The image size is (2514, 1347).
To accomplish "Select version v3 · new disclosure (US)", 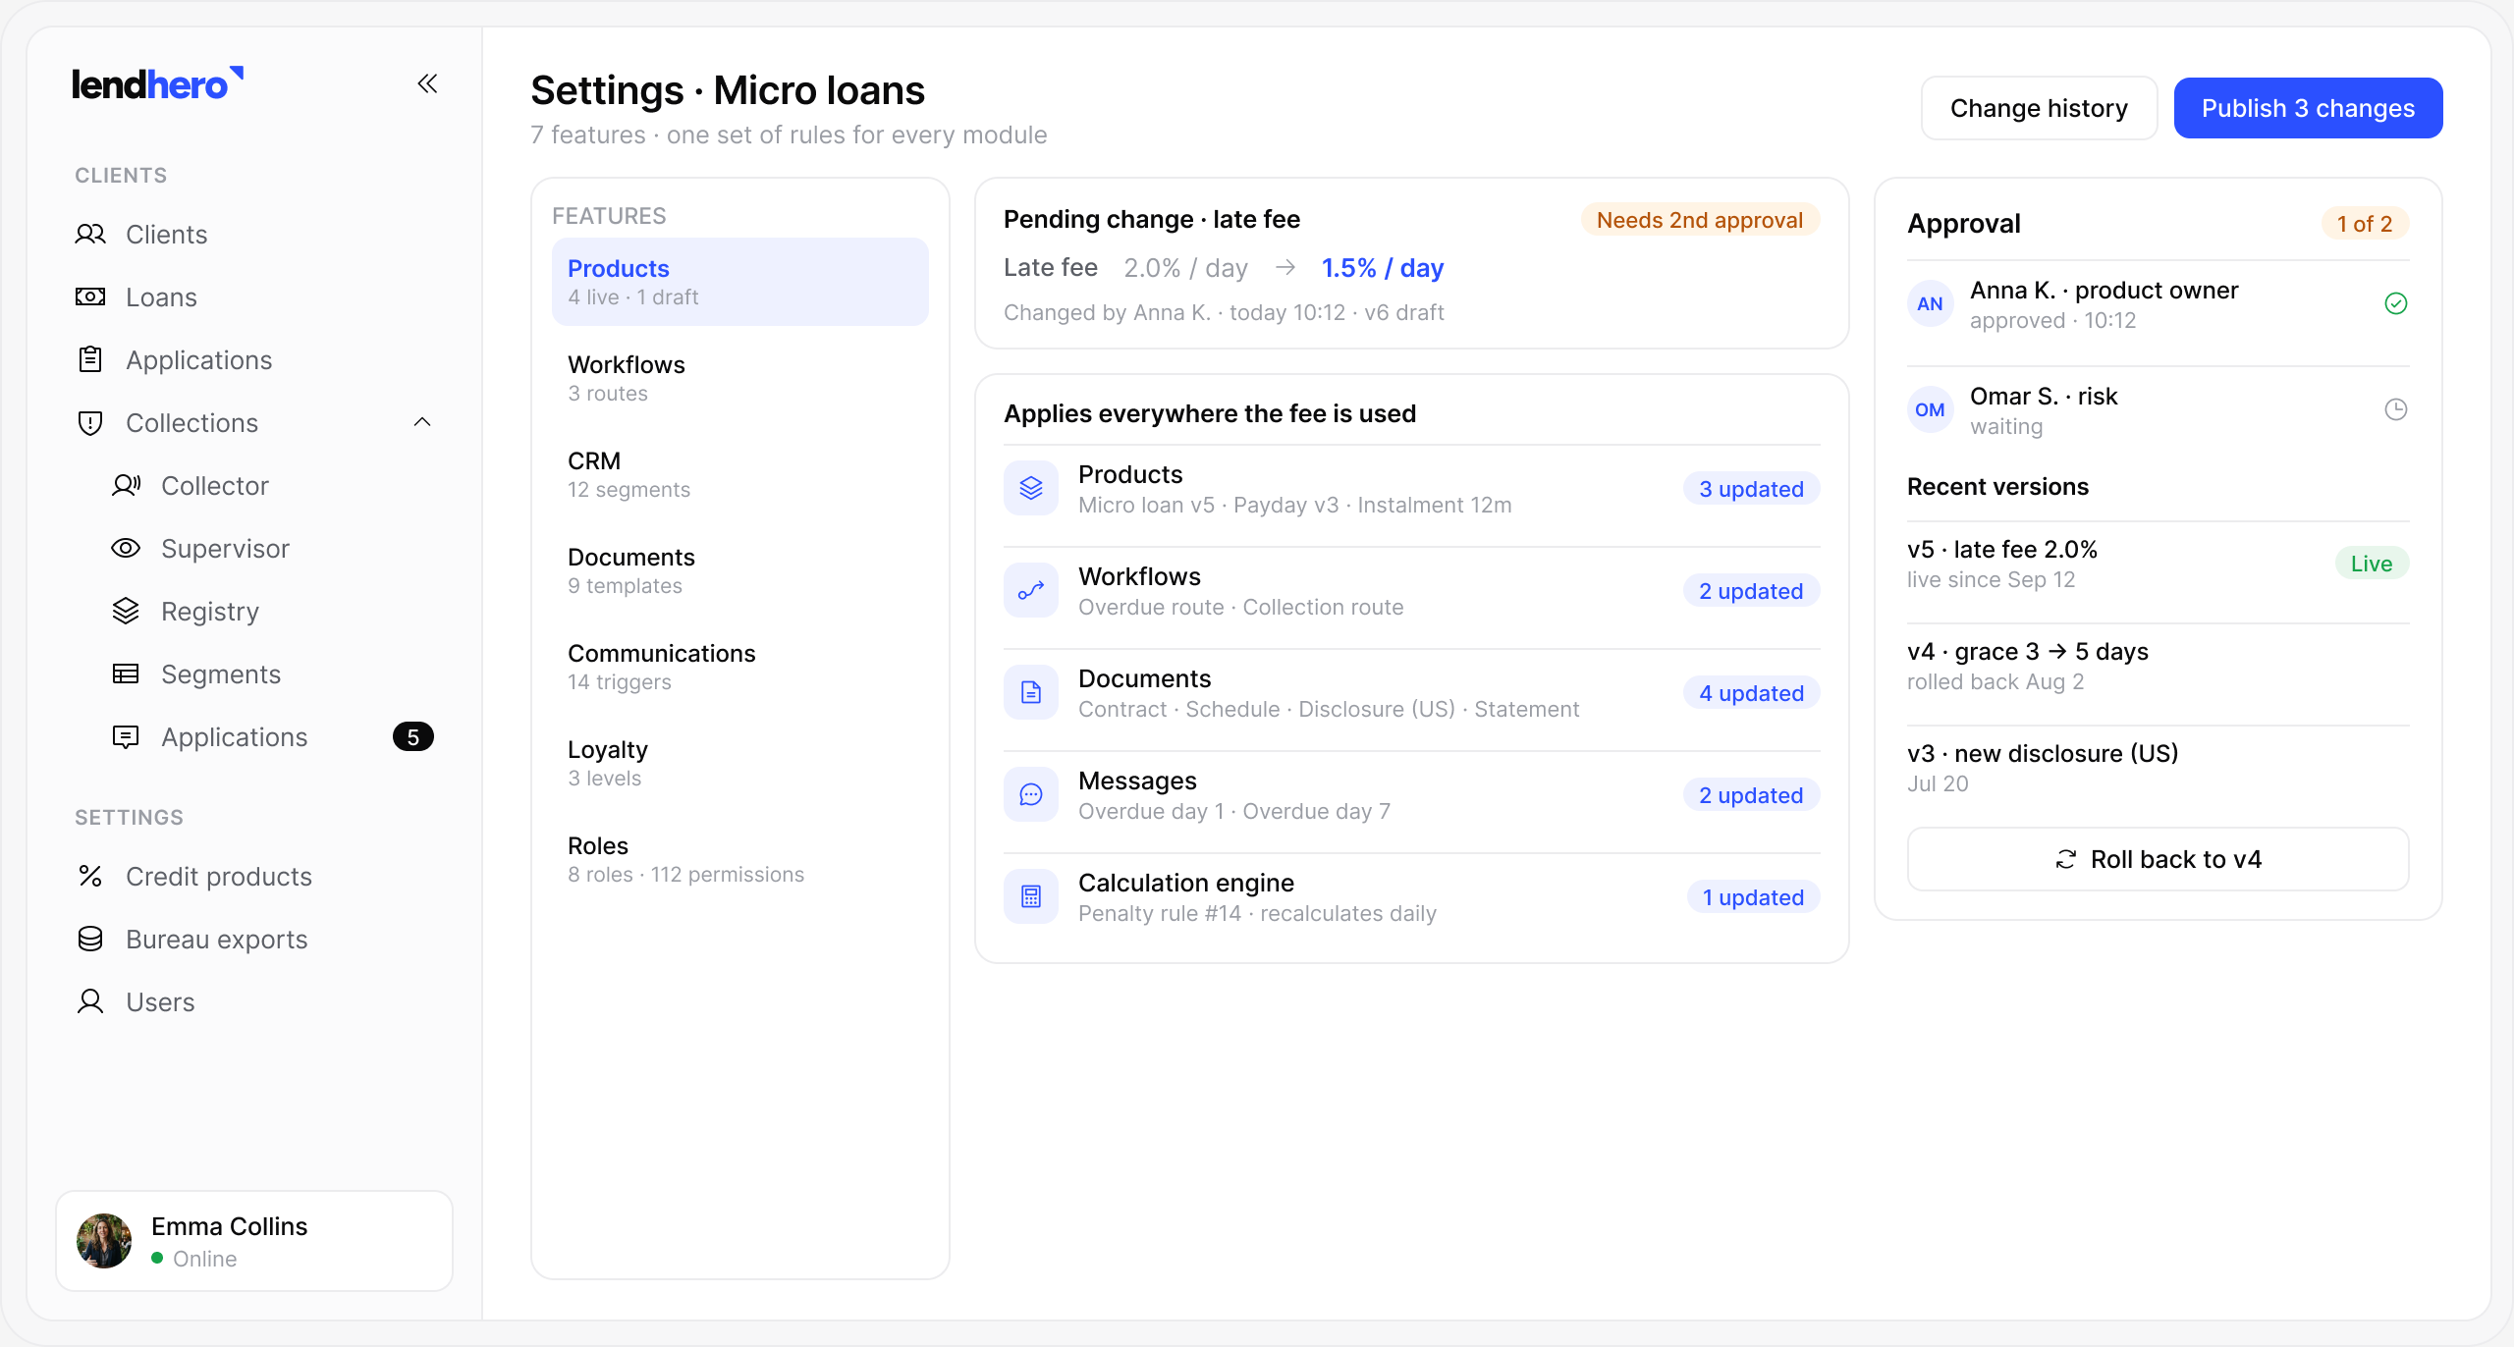I will click(x=2158, y=768).
